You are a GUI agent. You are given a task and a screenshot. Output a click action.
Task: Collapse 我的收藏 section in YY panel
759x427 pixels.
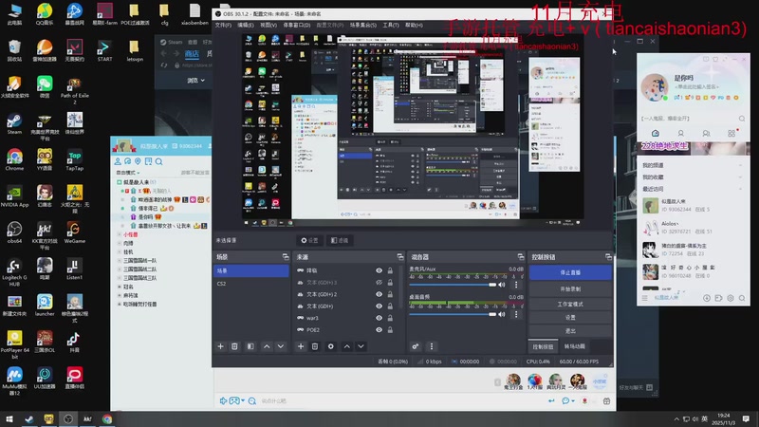[741, 177]
